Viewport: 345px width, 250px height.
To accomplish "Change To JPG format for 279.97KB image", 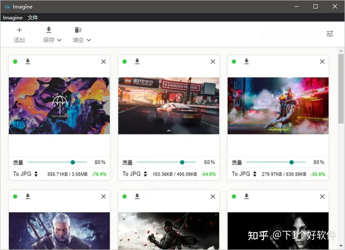I will 244,174.
